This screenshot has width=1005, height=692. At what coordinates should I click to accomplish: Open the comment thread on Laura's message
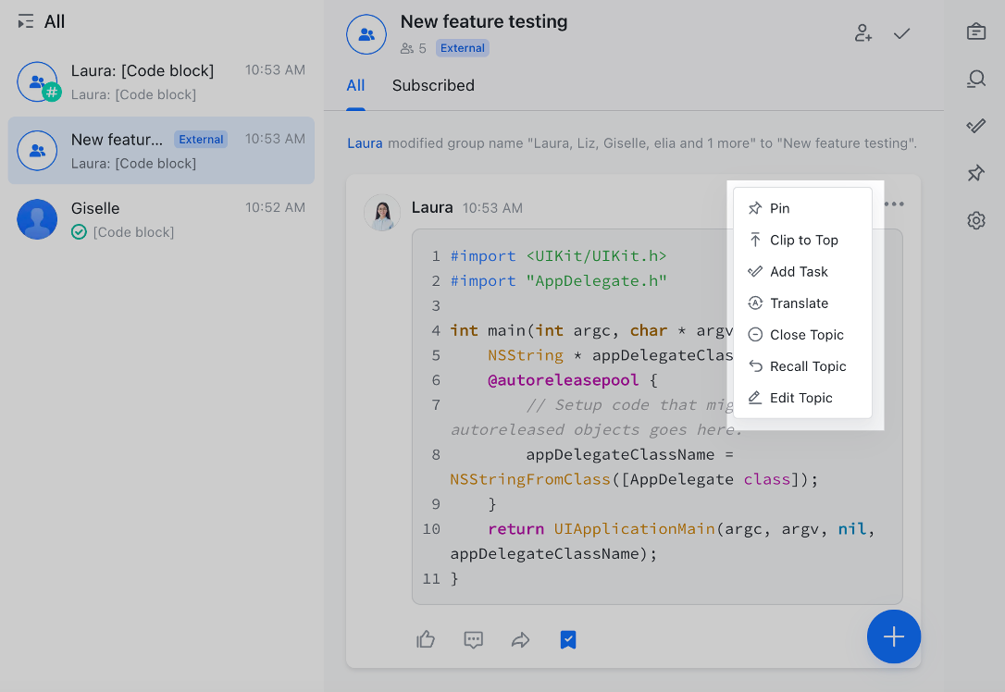point(473,639)
